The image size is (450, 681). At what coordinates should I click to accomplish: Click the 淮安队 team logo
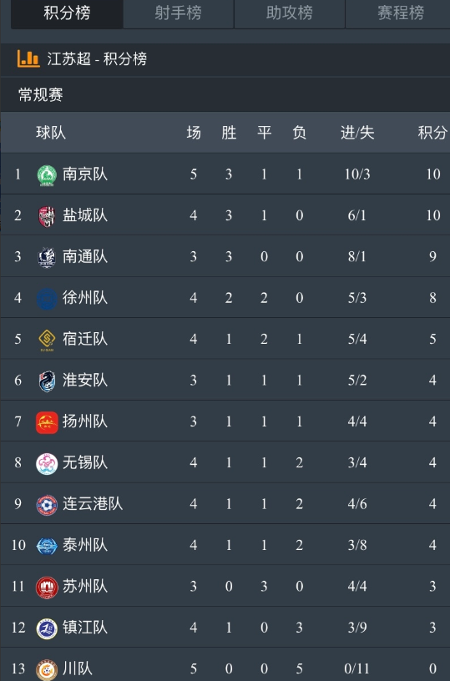[x=47, y=381]
